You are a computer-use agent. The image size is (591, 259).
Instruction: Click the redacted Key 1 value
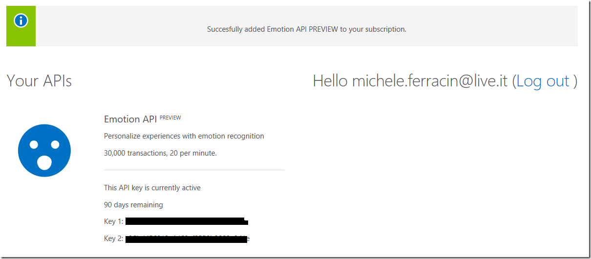[x=186, y=221]
